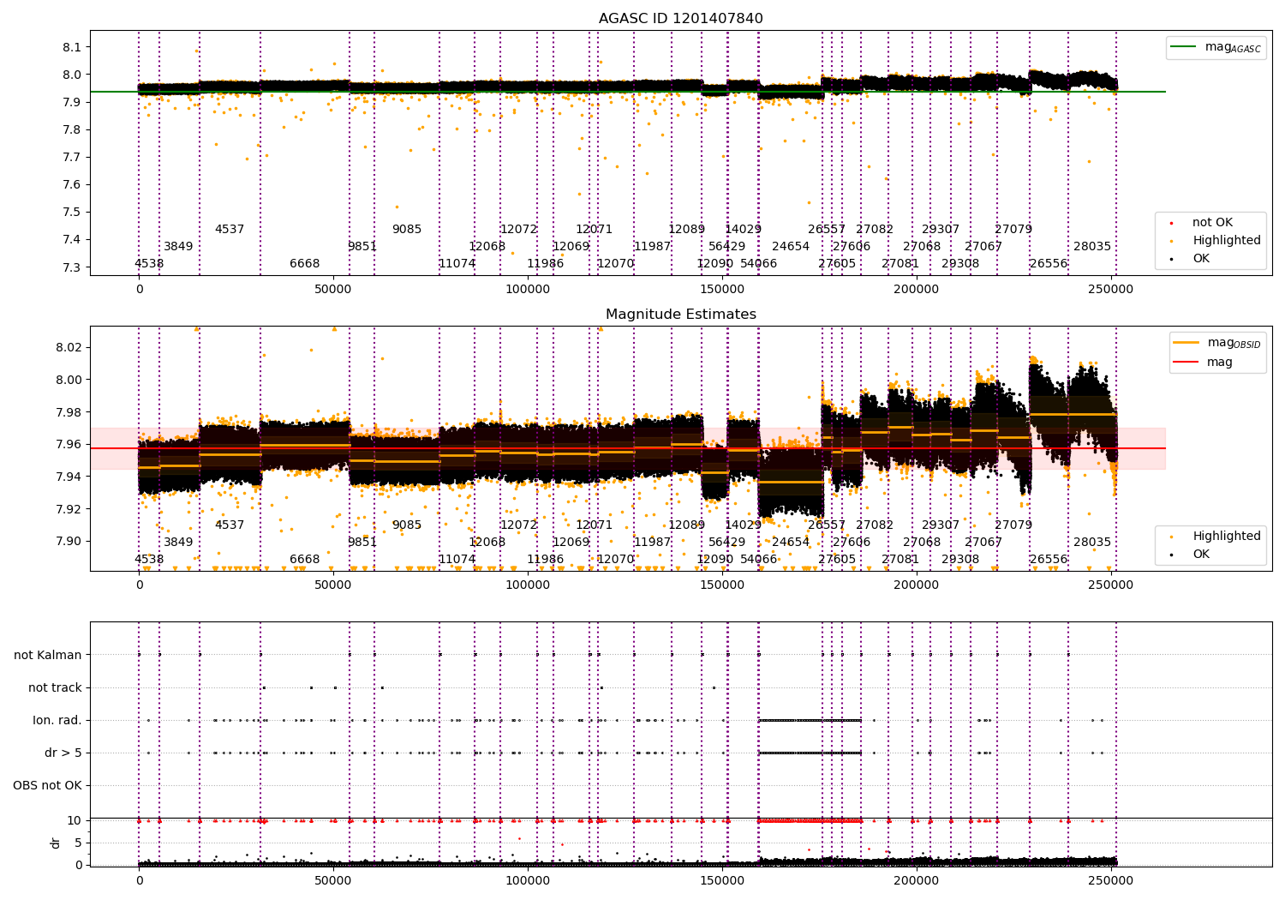Click OBSID label '9085' in top plot
This screenshot has width=1285, height=900.
407,230
